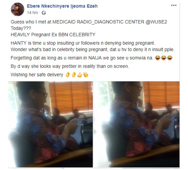Click the "By d way she looks" line
Screen dimensions: 188x170
point(69,66)
